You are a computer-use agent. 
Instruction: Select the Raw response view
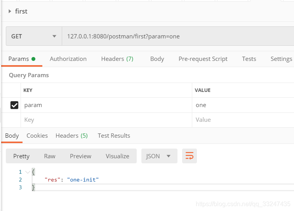[50, 156]
